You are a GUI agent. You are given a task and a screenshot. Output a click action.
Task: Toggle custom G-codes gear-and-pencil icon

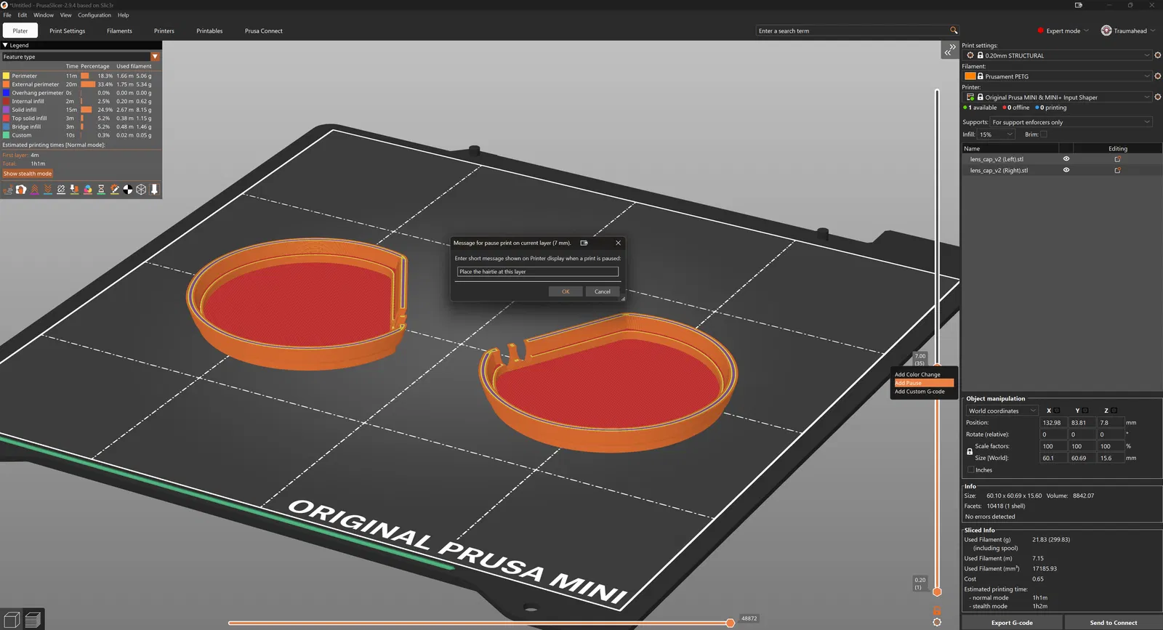click(114, 190)
